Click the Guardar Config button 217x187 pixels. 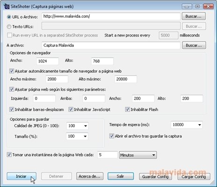pyautogui.click(x=155, y=177)
